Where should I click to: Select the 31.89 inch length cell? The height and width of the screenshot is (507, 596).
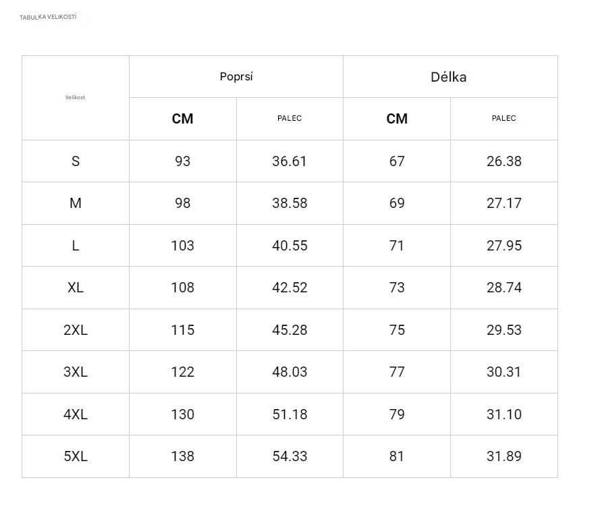tap(504, 456)
